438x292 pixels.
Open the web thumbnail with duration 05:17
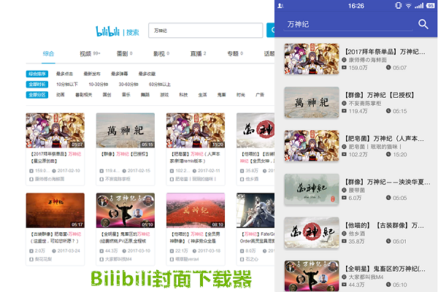pyautogui.click(x=55, y=210)
